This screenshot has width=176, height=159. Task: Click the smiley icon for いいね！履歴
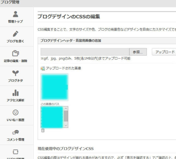[x=16, y=113]
